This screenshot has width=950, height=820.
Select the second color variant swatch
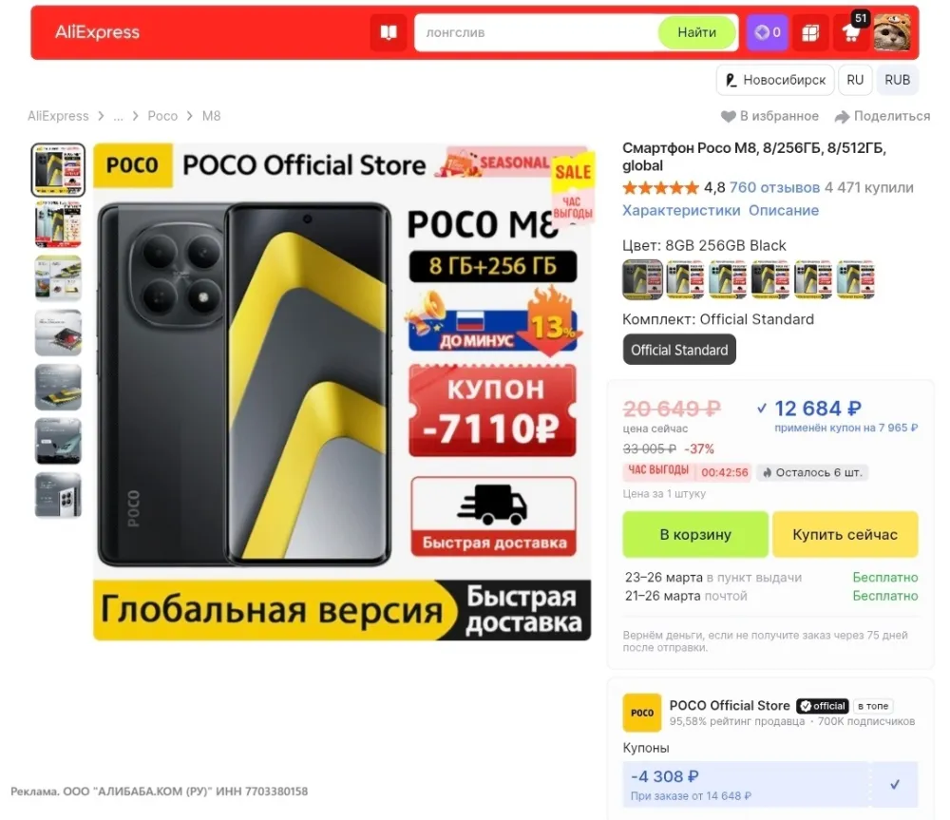[x=685, y=279]
